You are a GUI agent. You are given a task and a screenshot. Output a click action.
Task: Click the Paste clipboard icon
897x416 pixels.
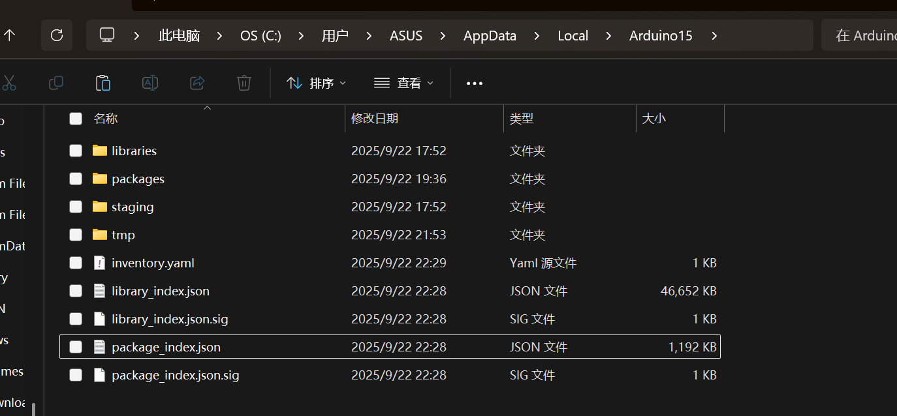[x=103, y=83]
